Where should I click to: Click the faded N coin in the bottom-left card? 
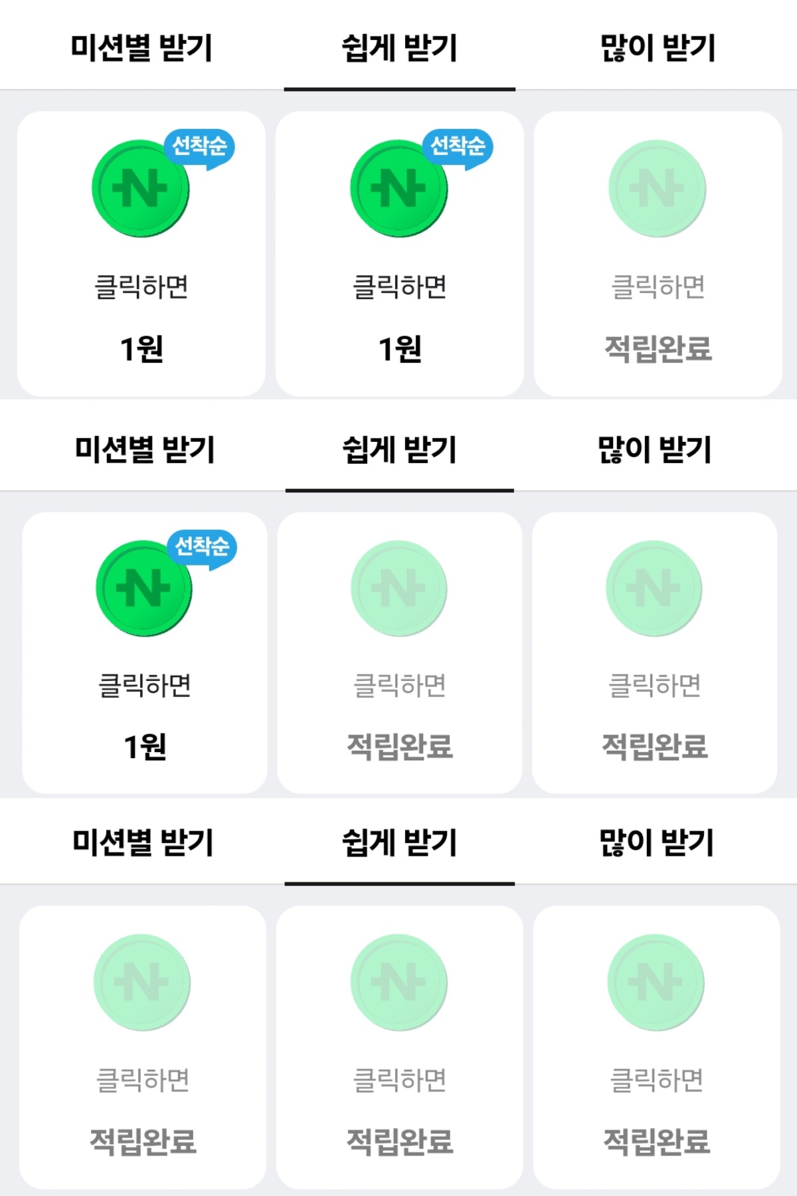point(142,983)
